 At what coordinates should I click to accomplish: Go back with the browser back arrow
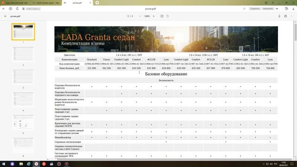(4, 9)
